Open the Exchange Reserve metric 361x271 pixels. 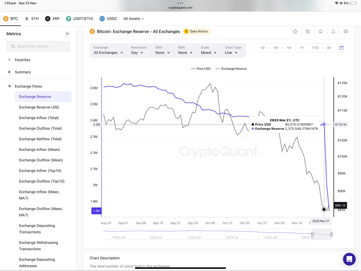click(43, 97)
